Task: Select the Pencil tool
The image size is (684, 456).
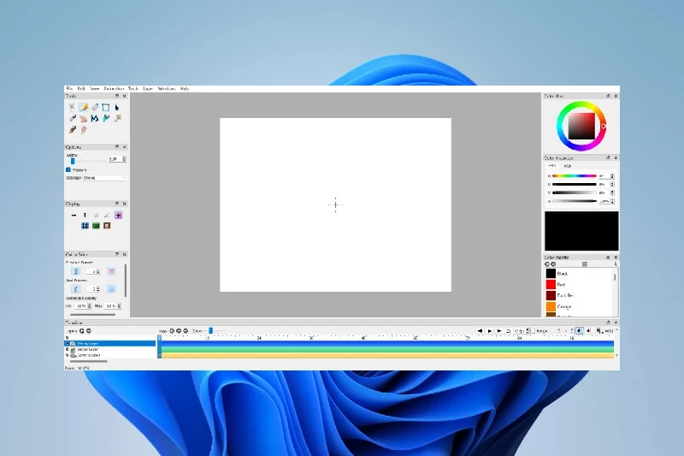Action: [83, 107]
